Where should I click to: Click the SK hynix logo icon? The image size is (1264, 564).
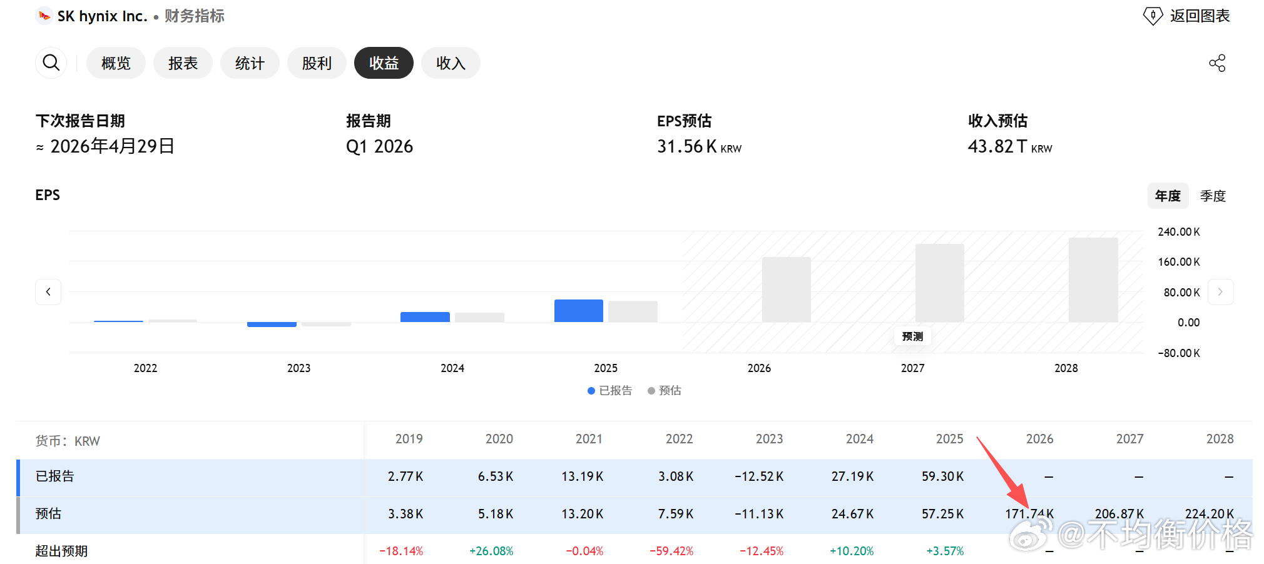click(44, 16)
